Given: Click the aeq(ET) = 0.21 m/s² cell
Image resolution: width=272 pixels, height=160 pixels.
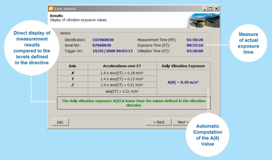Looking at the screenshot, I should [122, 91].
